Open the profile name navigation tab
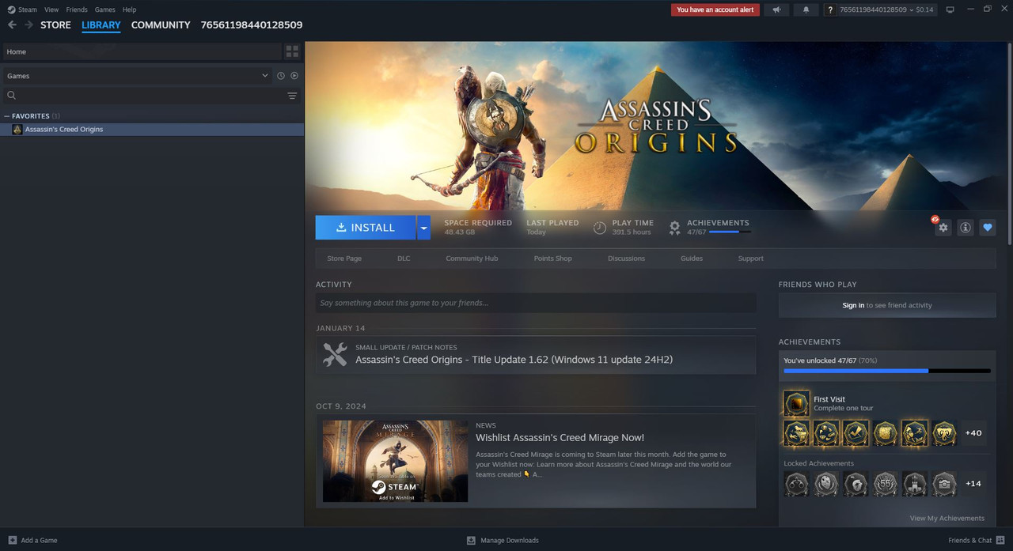This screenshot has width=1013, height=551. [x=252, y=25]
